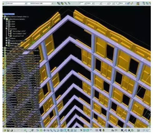Image resolution: width=153 pixels, height=134 pixels.
Task: Click the Zoom In magnifier icon
Action: (51, 130)
